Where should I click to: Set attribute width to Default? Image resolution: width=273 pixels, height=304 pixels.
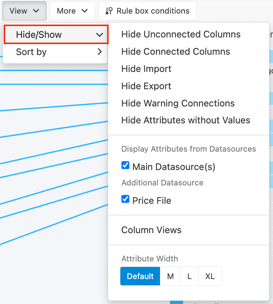point(140,276)
